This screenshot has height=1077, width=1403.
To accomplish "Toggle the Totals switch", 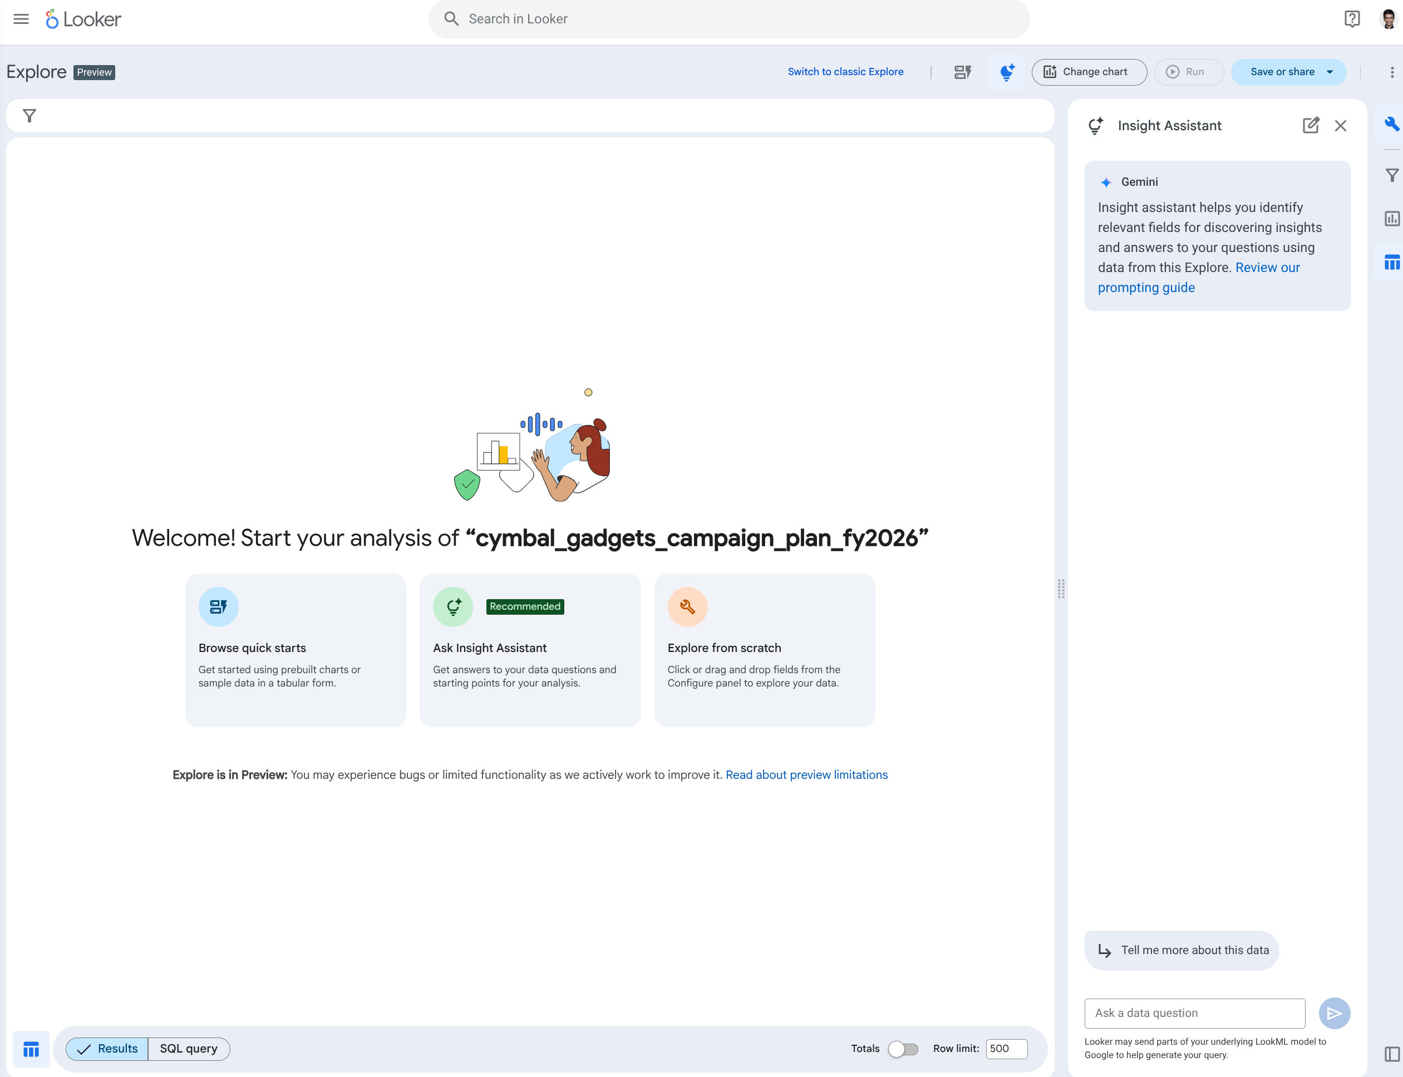I will (x=903, y=1049).
